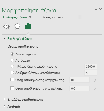Click the Θέσεις αποθήκευσης label
104x111 pixels.
[23, 46]
